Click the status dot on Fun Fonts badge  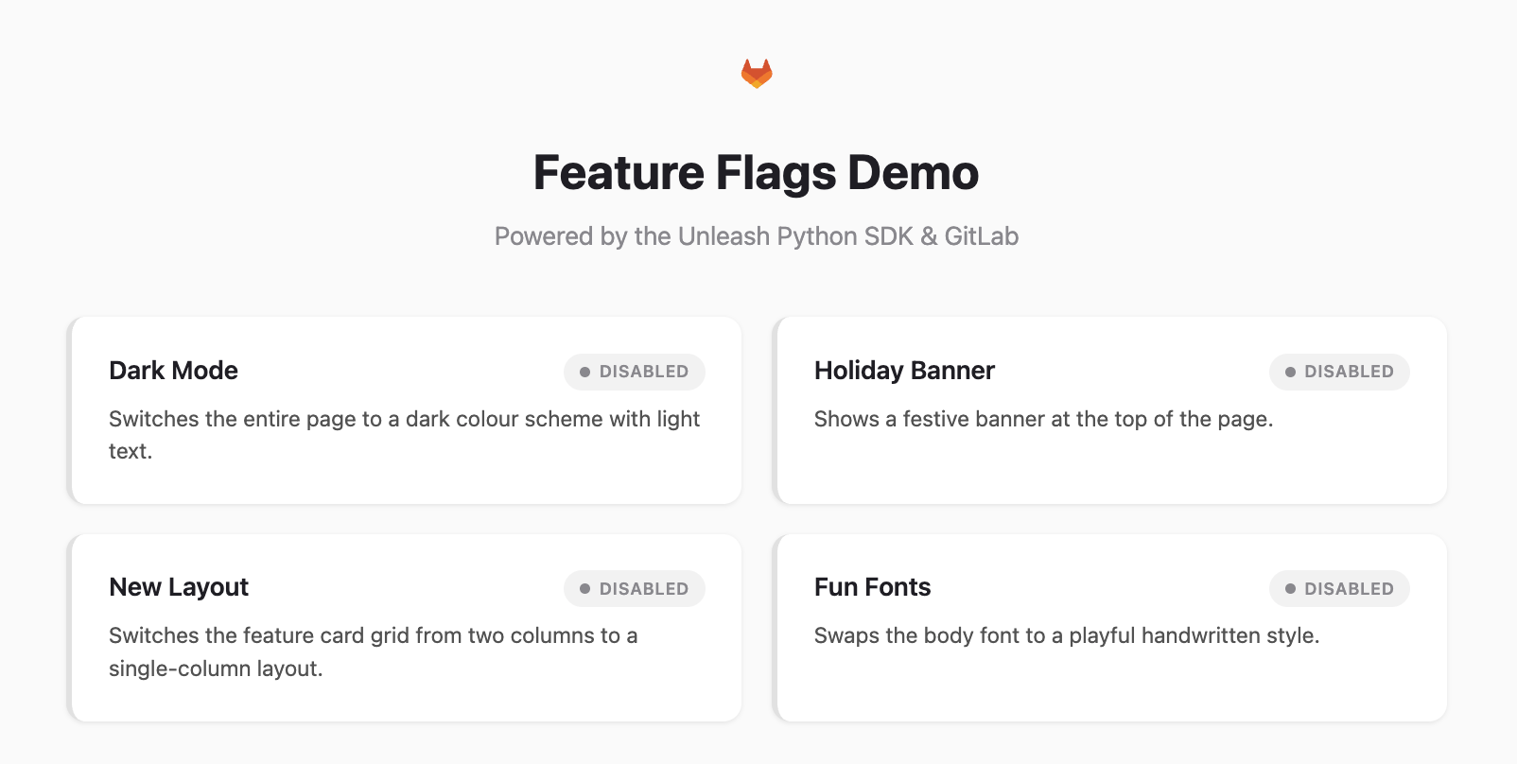(1288, 588)
